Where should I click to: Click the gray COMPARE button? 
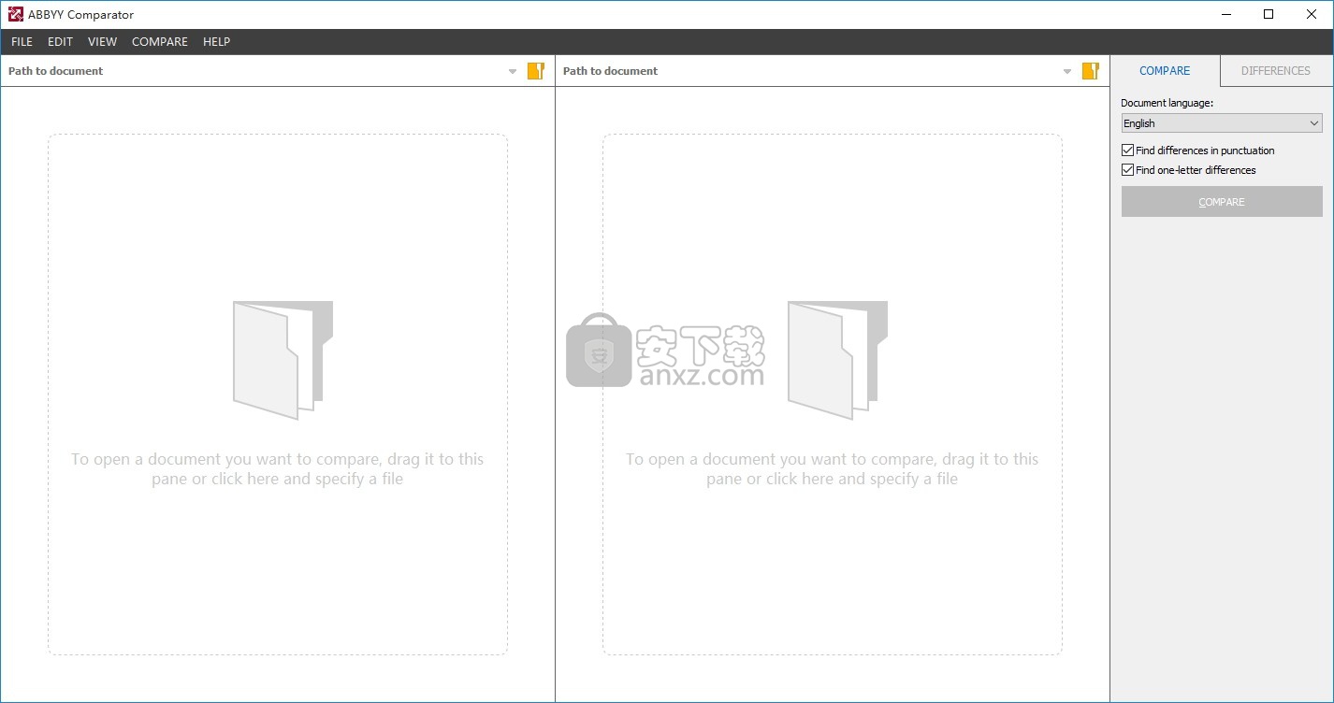coord(1222,202)
